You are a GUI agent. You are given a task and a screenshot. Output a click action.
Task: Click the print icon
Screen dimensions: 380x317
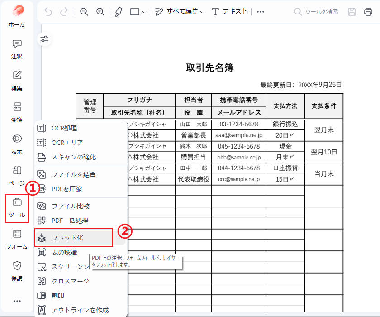click(368, 12)
